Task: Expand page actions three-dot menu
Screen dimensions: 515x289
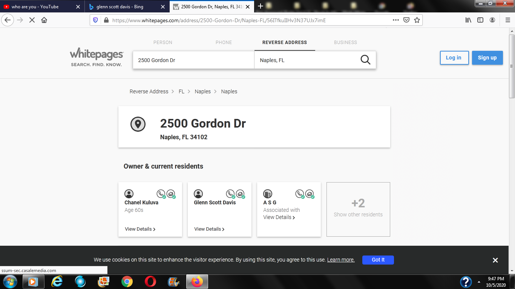Action: point(395,20)
